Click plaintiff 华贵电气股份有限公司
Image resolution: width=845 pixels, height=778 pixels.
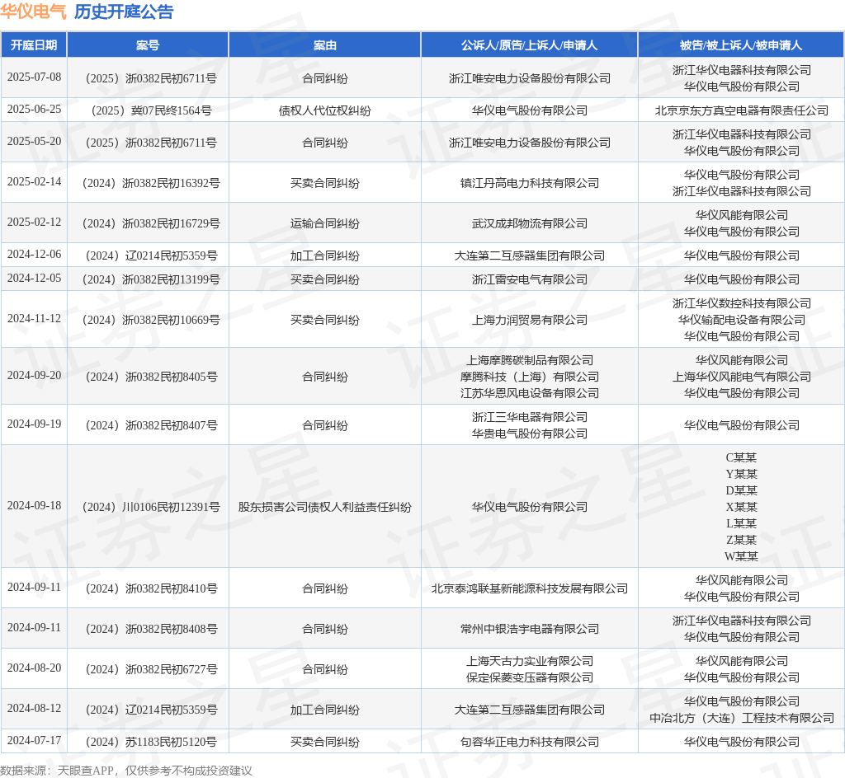(529, 434)
